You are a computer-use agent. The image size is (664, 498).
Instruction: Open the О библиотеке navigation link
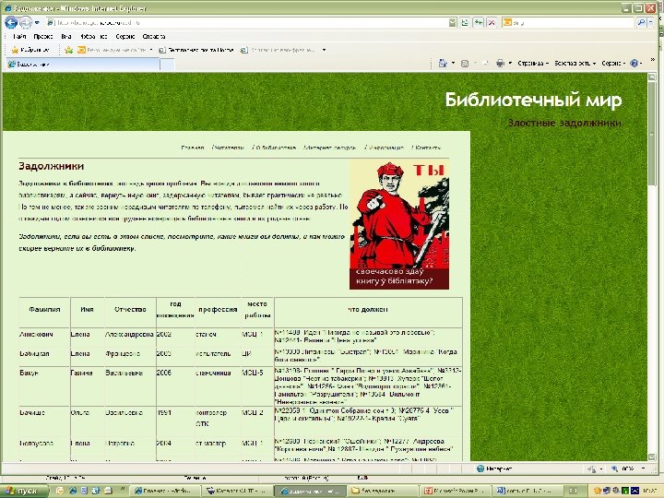[x=274, y=148]
